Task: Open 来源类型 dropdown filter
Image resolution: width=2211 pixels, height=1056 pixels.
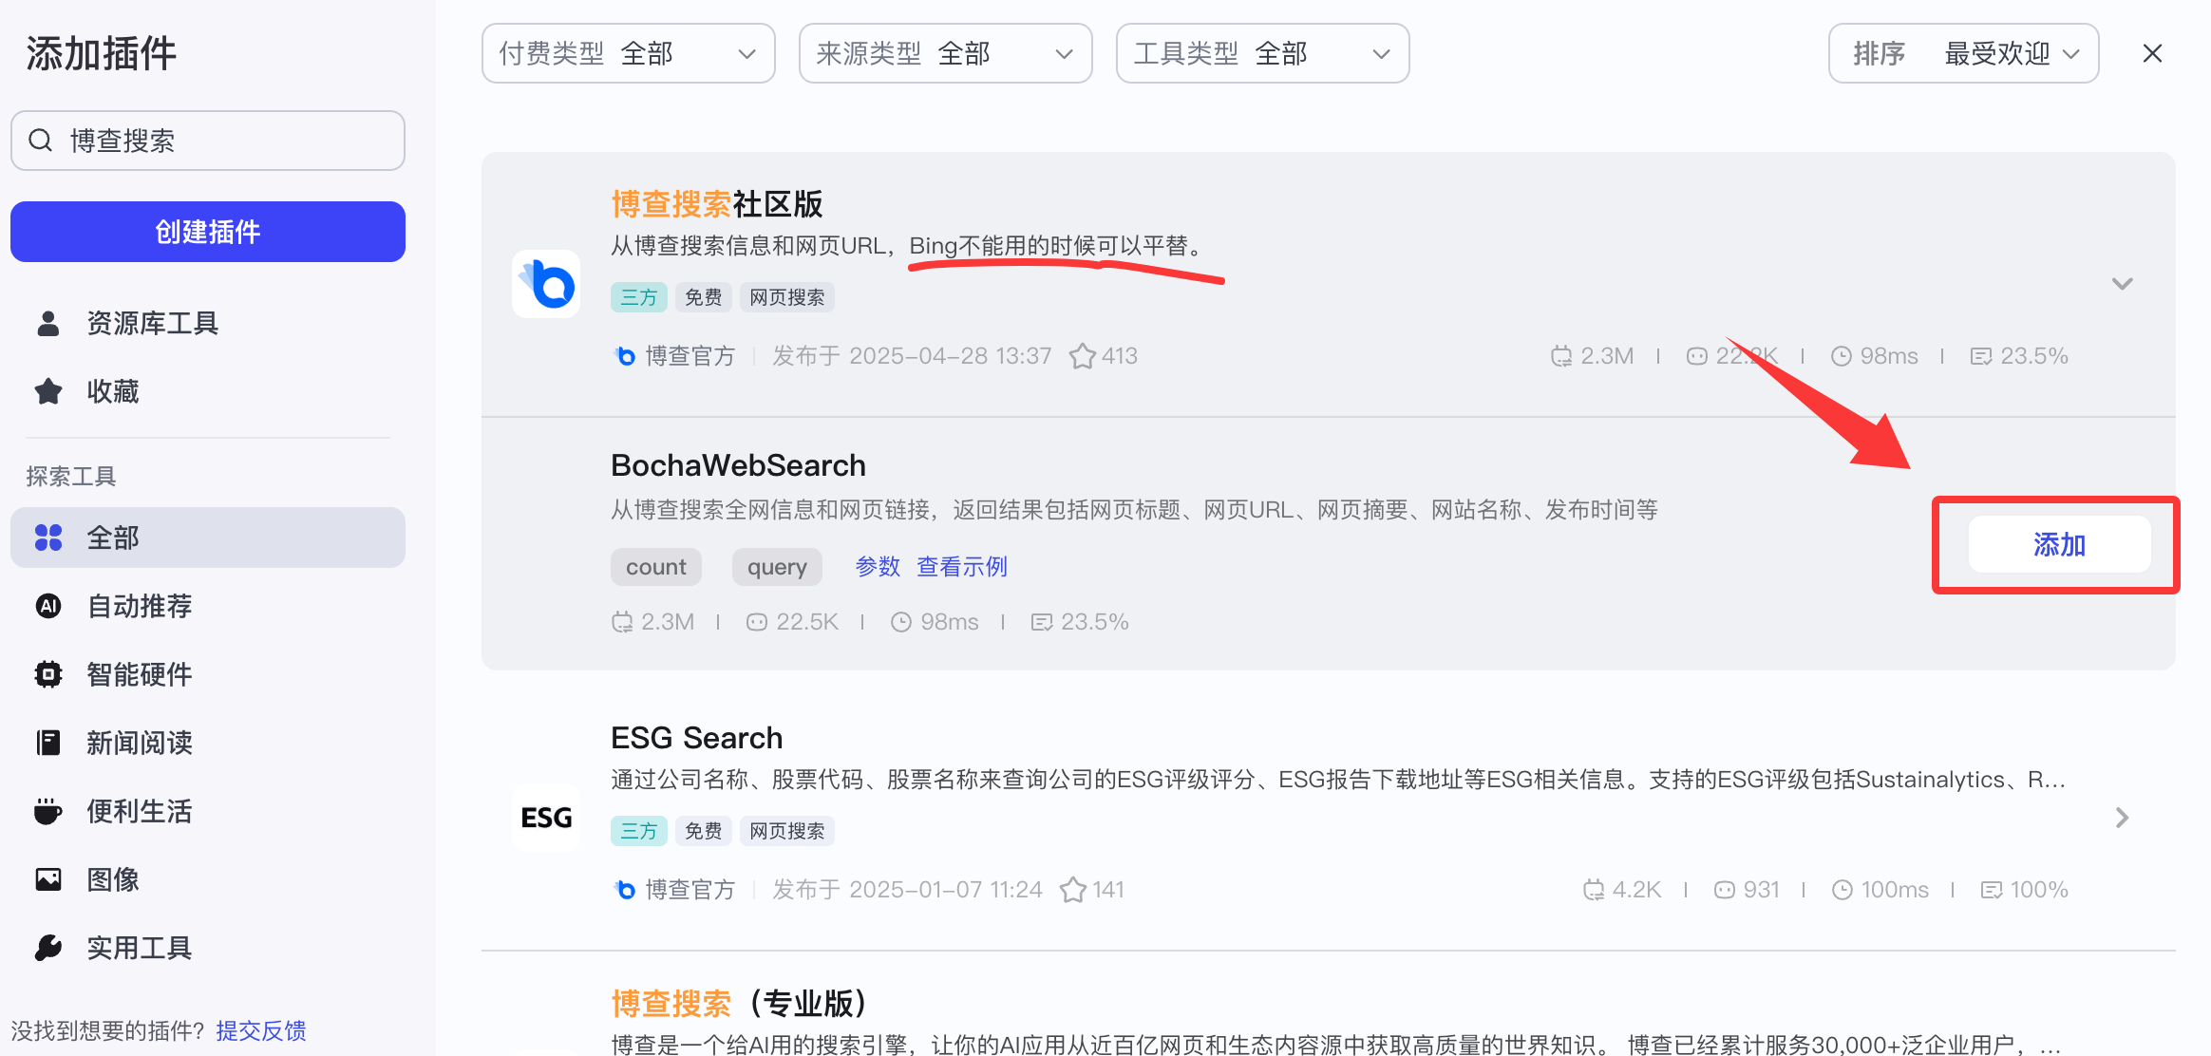Action: [x=945, y=53]
